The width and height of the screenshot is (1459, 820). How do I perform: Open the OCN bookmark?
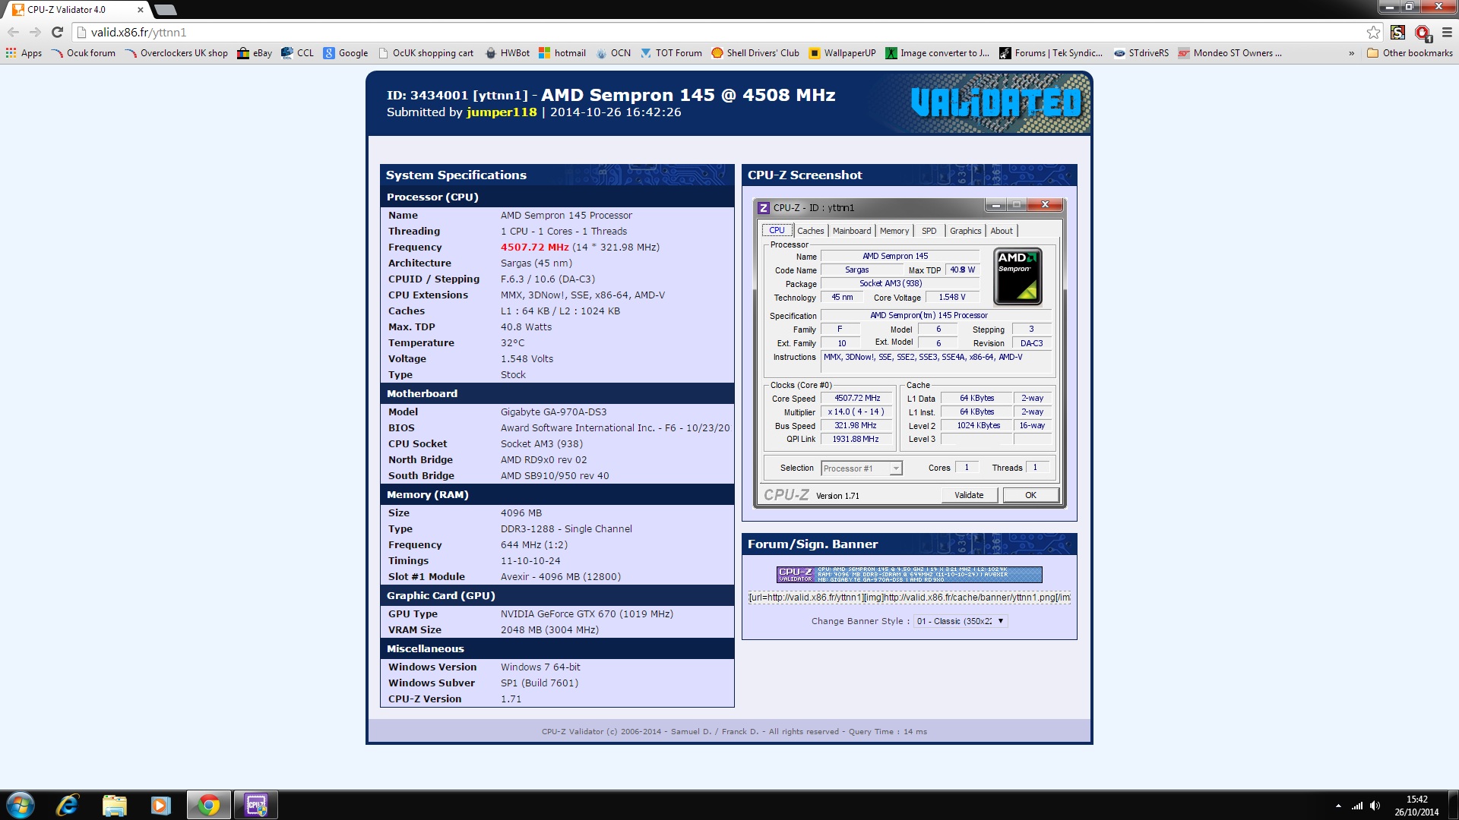click(613, 53)
